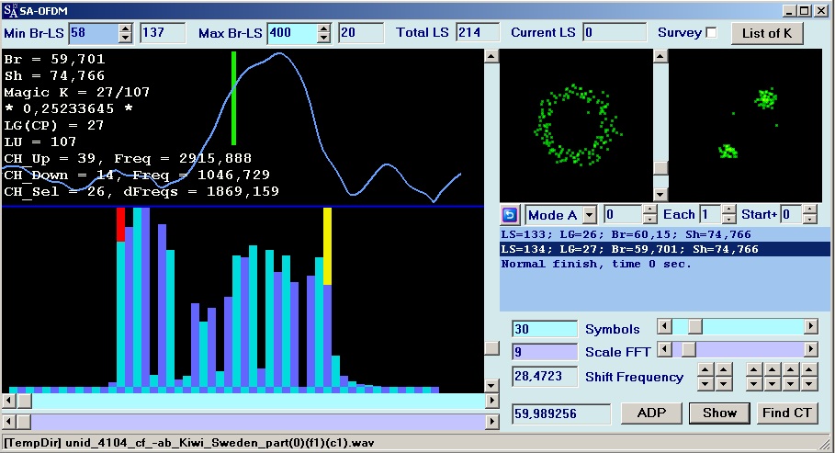Viewport: 835px width, 453px height.
Task: Increase the Start+ value
Action: tap(809, 210)
